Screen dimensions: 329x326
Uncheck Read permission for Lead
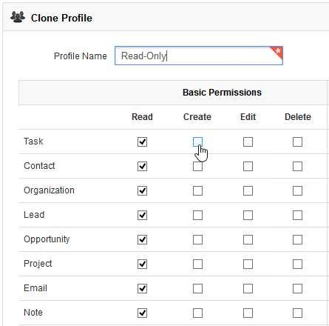[142, 215]
